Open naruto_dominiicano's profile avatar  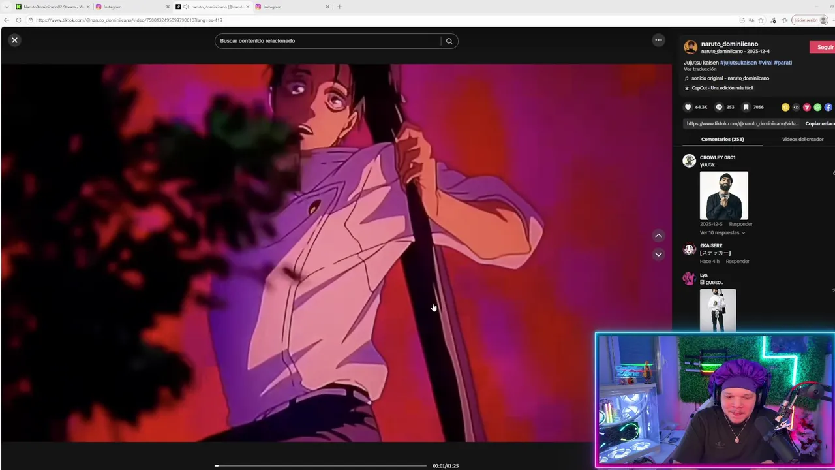pyautogui.click(x=690, y=47)
